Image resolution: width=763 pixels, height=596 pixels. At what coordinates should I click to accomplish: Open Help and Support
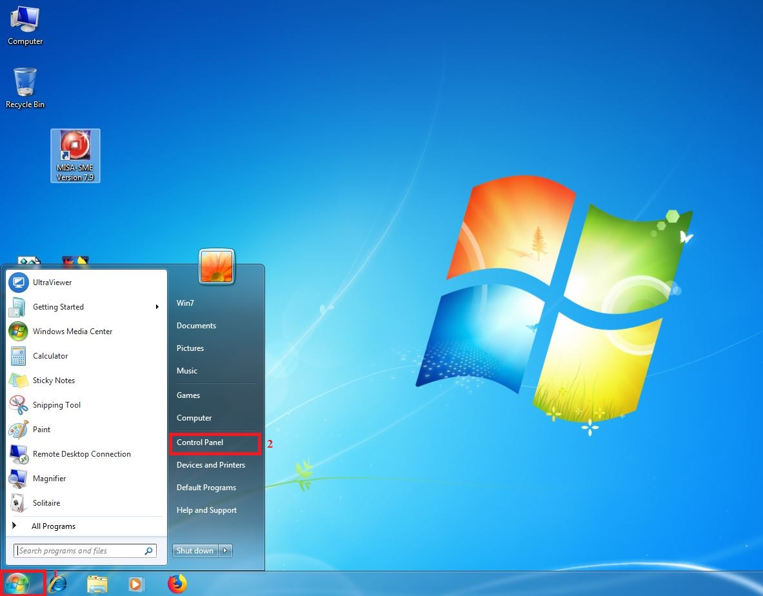(207, 510)
